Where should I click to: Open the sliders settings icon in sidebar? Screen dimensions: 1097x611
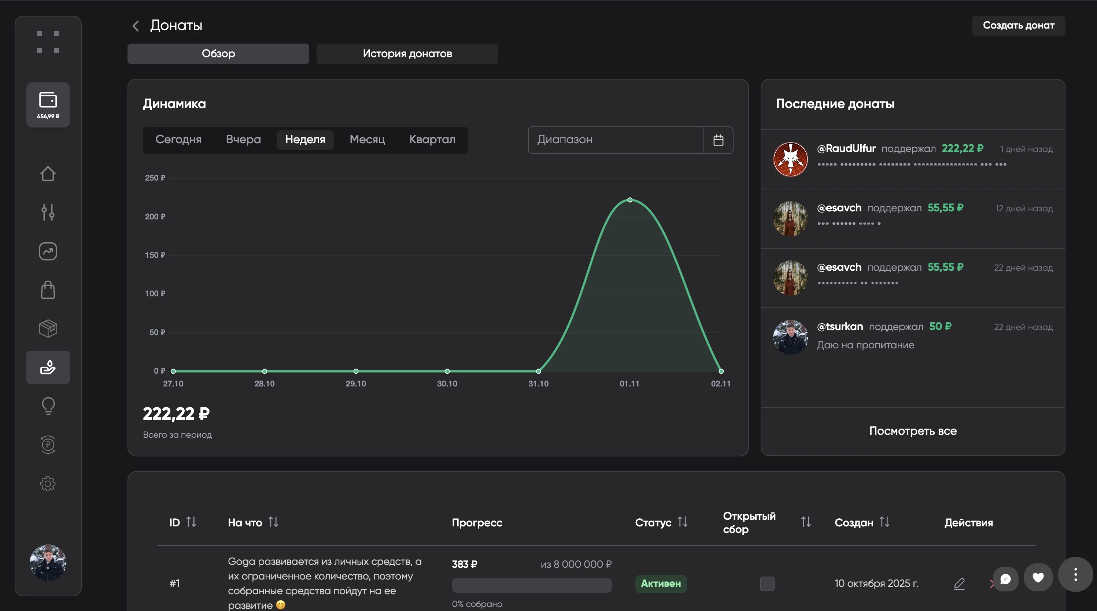point(48,212)
